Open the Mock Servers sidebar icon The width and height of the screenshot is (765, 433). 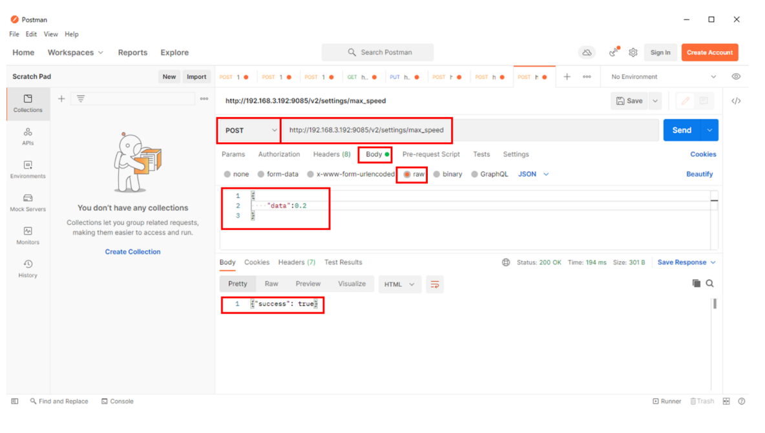(x=28, y=202)
